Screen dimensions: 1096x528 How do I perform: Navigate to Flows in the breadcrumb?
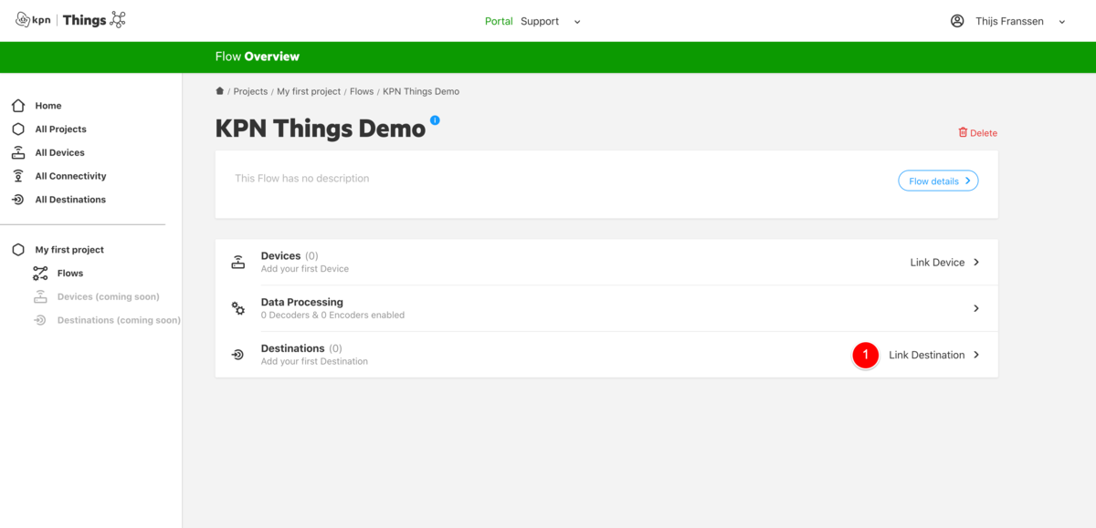[362, 91]
